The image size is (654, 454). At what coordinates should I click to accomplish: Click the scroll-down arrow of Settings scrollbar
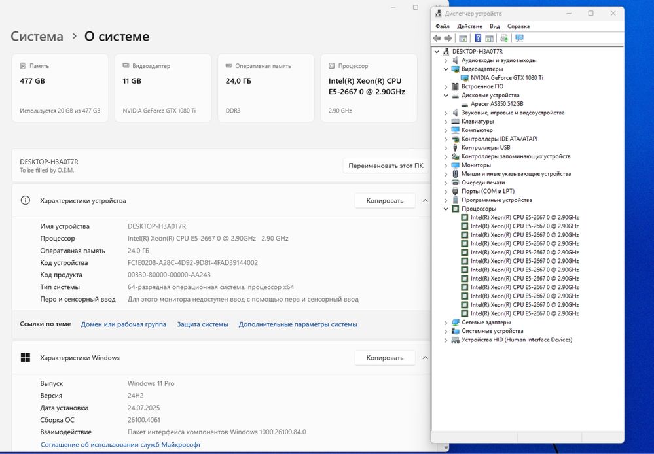(x=446, y=448)
